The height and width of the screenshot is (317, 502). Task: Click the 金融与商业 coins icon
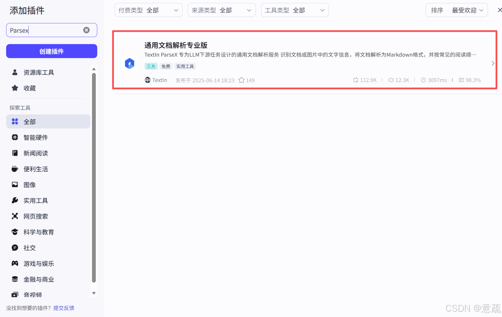(15, 279)
